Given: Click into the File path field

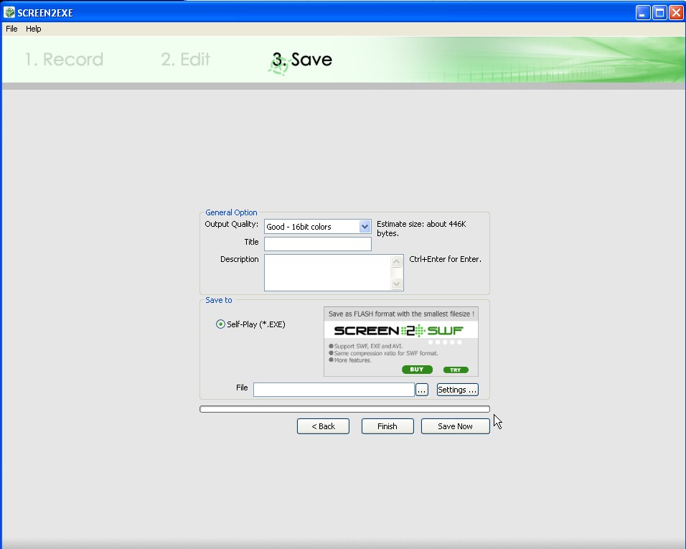Looking at the screenshot, I should tap(334, 390).
